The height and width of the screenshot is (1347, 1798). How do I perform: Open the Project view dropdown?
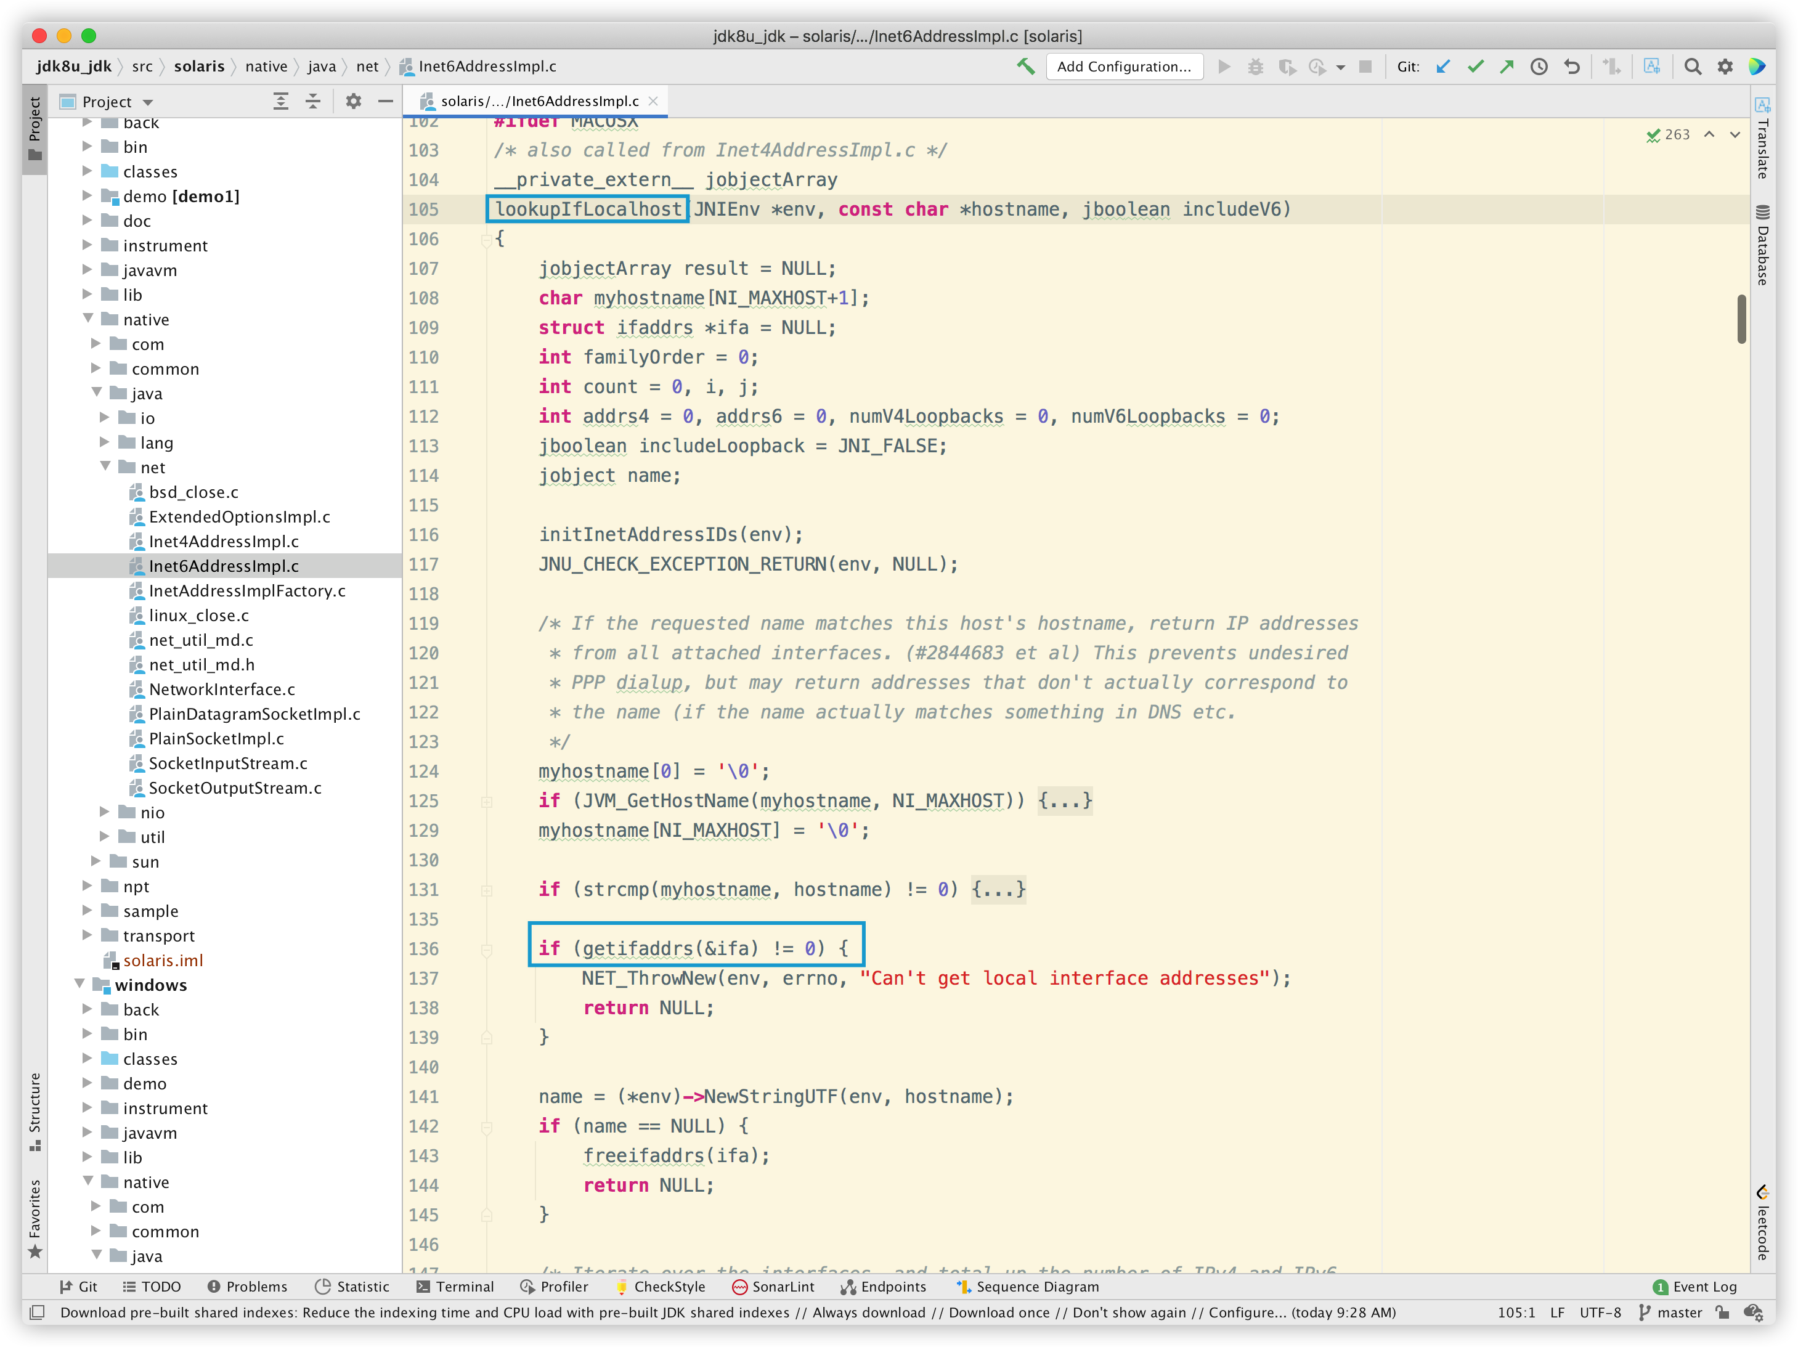click(x=148, y=102)
